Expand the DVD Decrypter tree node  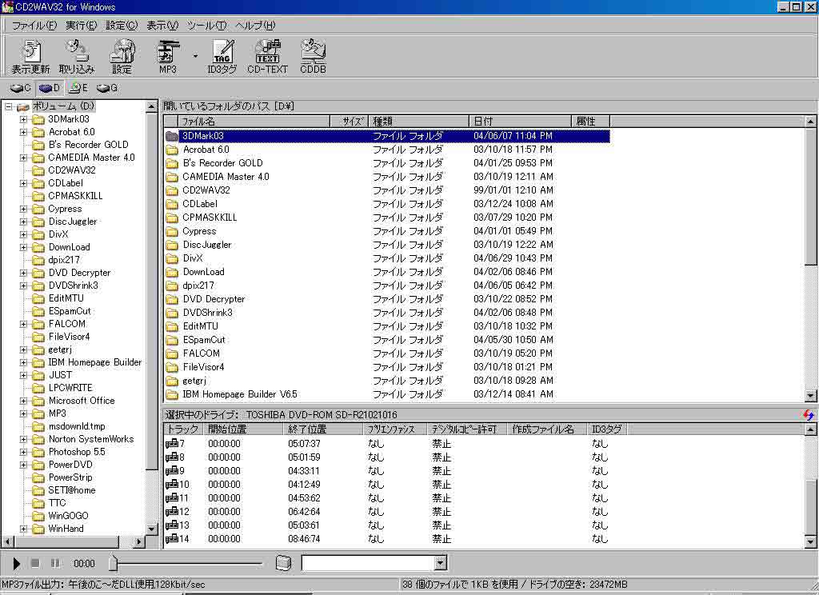23,273
